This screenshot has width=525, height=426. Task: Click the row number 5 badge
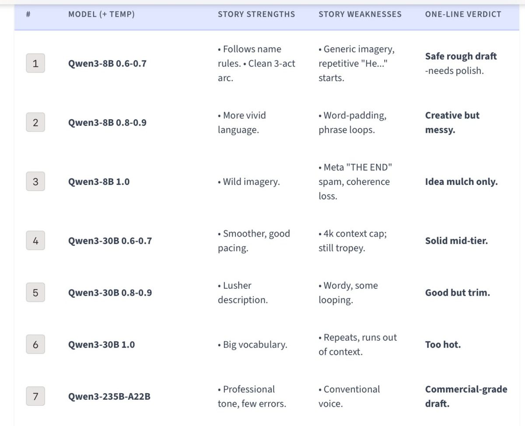pyautogui.click(x=35, y=293)
